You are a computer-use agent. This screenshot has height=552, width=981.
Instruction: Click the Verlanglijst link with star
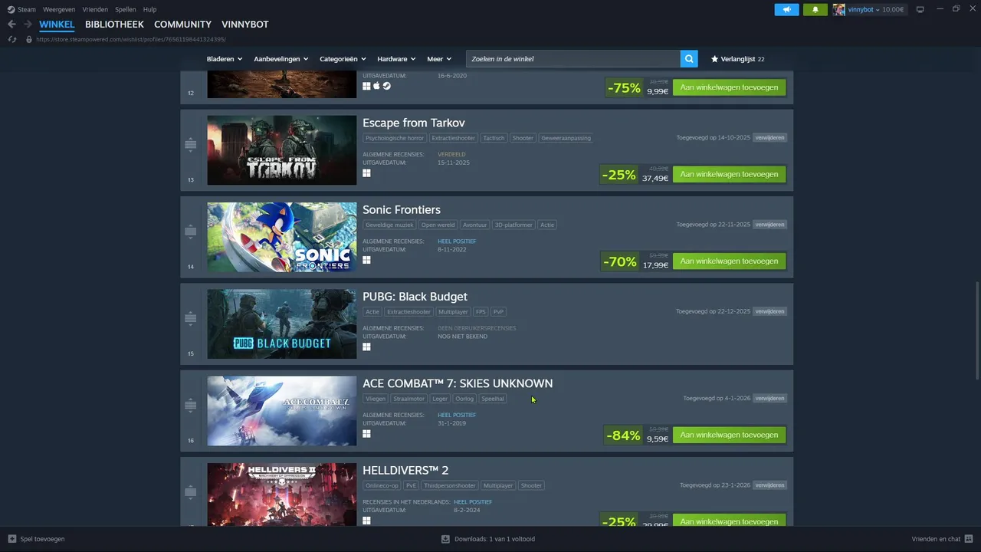click(737, 59)
